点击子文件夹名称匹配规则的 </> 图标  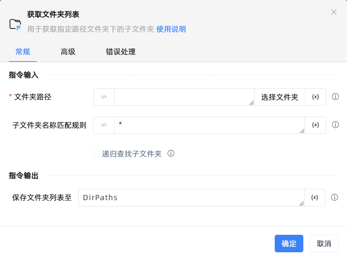click(x=104, y=125)
